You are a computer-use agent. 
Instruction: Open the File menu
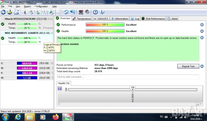click(3, 6)
